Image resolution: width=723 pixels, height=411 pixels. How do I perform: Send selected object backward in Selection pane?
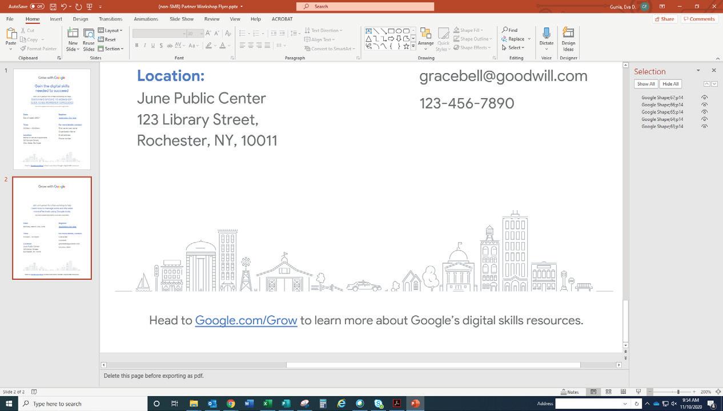coord(714,84)
